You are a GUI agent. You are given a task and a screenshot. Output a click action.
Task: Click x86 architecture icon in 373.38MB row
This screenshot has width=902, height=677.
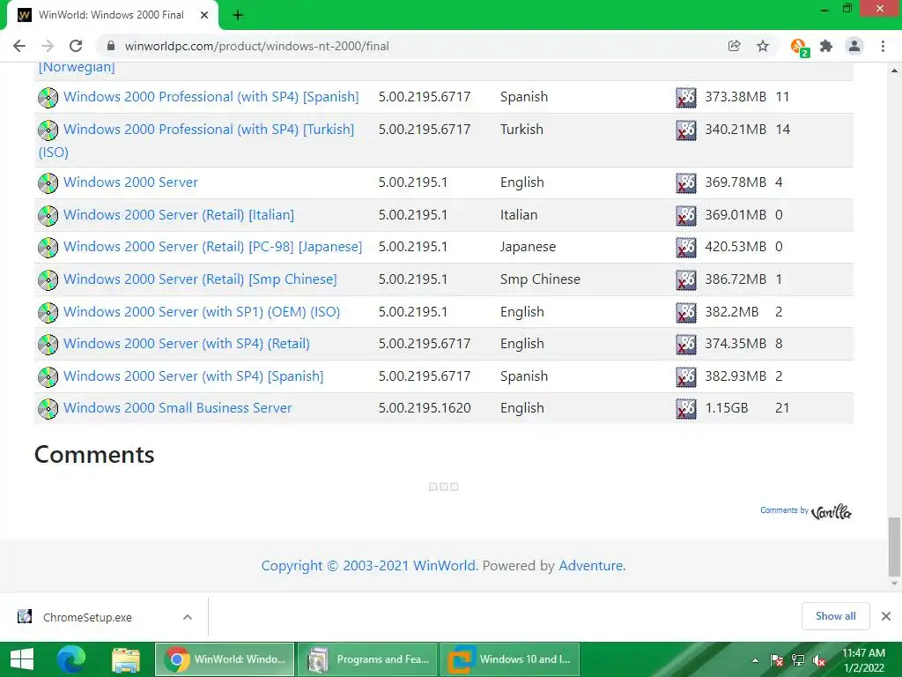click(685, 98)
